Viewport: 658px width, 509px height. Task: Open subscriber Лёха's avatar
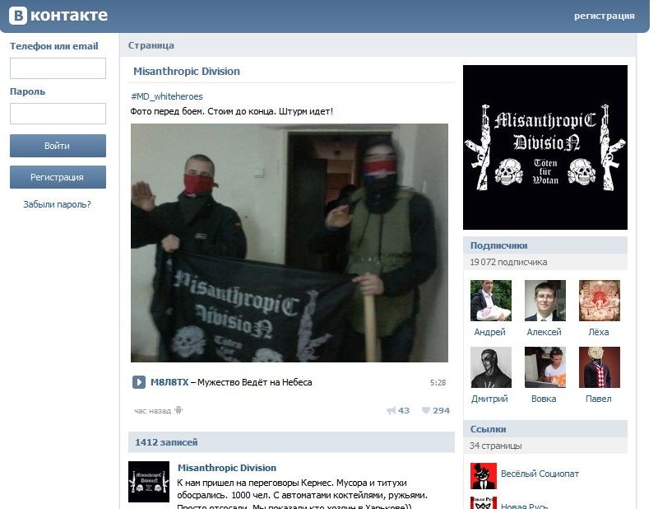point(600,301)
